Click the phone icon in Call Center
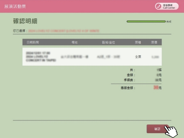This screenshot has height=138, width=184. [x=158, y=6]
